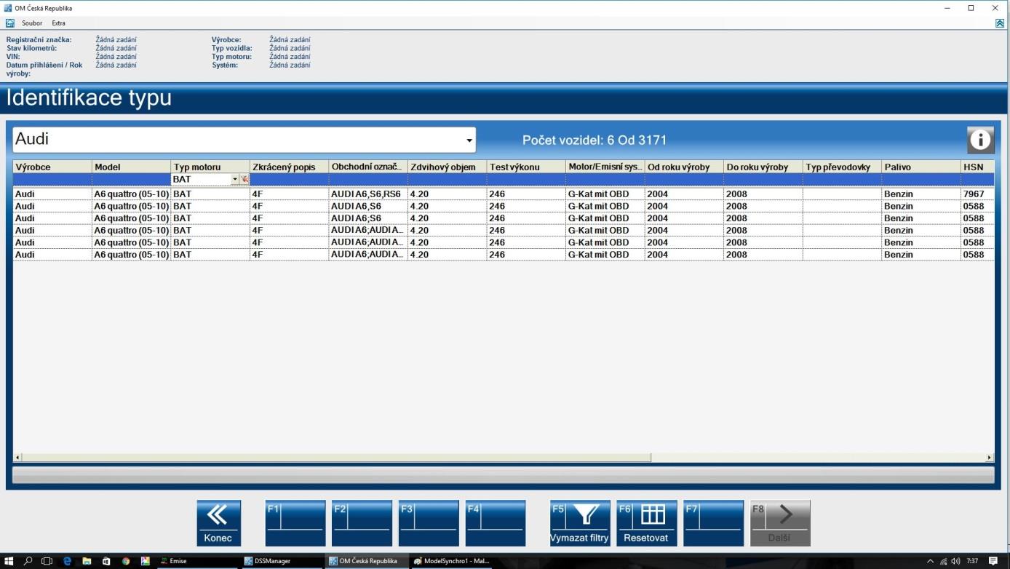
Task: Click the 7:37 taskbar clock
Action: pos(973,561)
